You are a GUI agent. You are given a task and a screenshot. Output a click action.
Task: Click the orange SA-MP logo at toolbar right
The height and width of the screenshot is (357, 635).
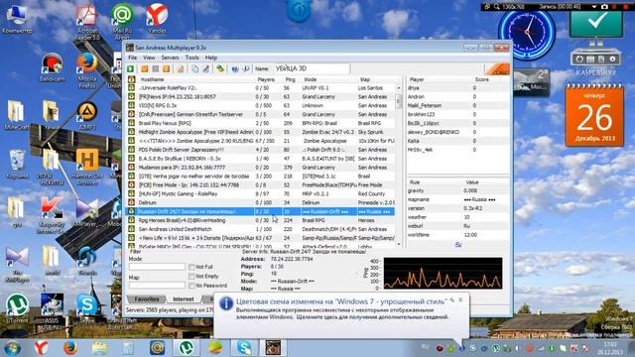(x=497, y=69)
